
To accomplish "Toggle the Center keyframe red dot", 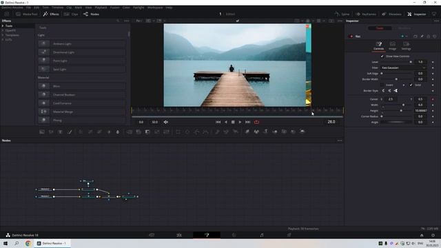I will pos(433,99).
